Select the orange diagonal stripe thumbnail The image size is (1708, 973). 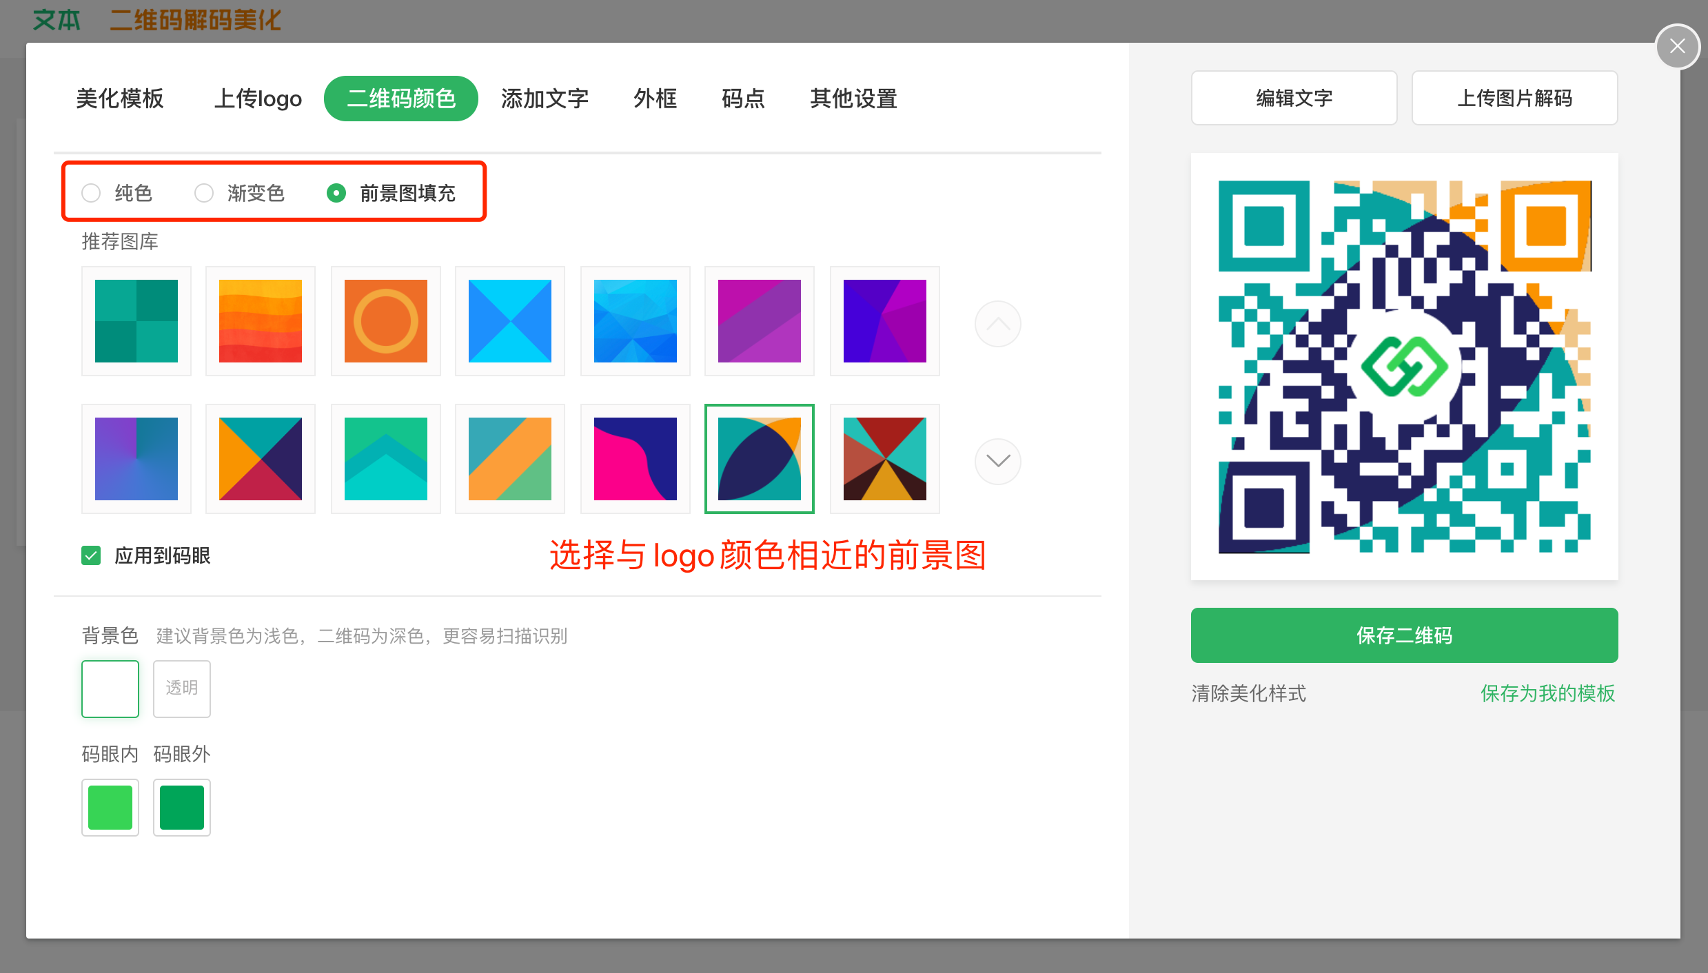pos(510,459)
